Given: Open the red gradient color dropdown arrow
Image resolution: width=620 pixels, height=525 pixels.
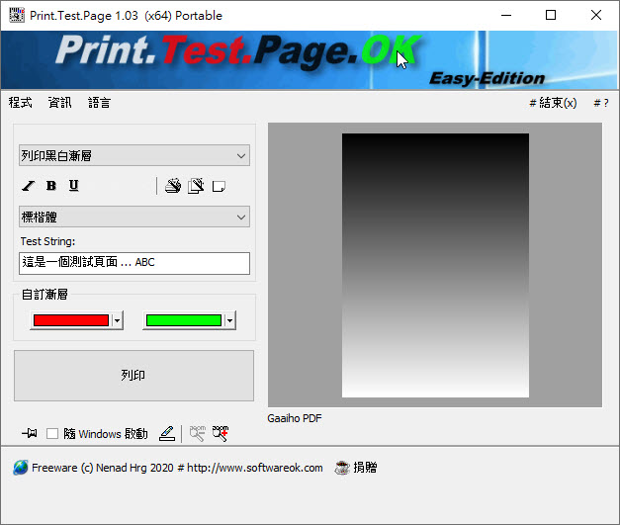Looking at the screenshot, I should (117, 320).
